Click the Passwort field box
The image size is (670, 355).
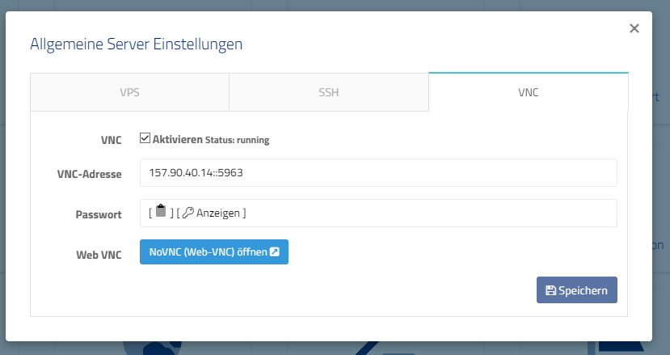pos(378,213)
